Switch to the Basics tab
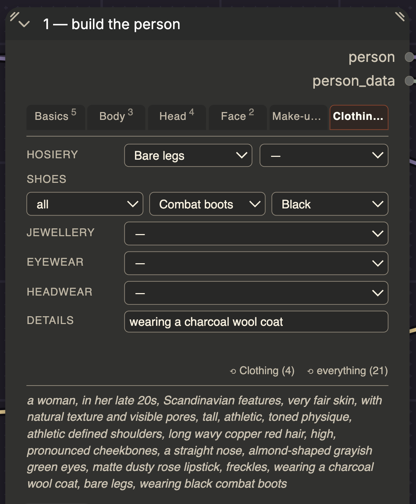Image resolution: width=416 pixels, height=504 pixels. point(56,117)
